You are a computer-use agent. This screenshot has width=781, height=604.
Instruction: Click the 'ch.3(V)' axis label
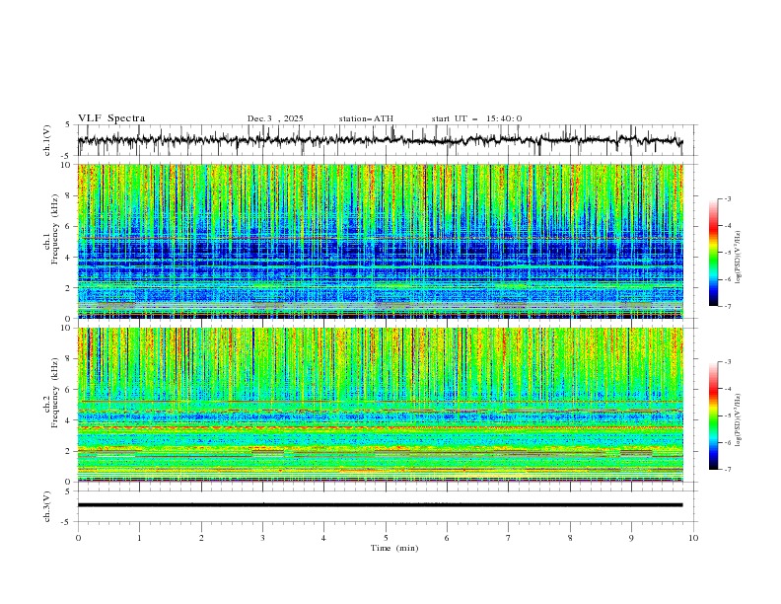click(x=47, y=506)
